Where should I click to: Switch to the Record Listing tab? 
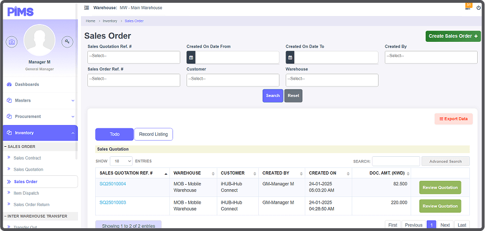(x=153, y=134)
